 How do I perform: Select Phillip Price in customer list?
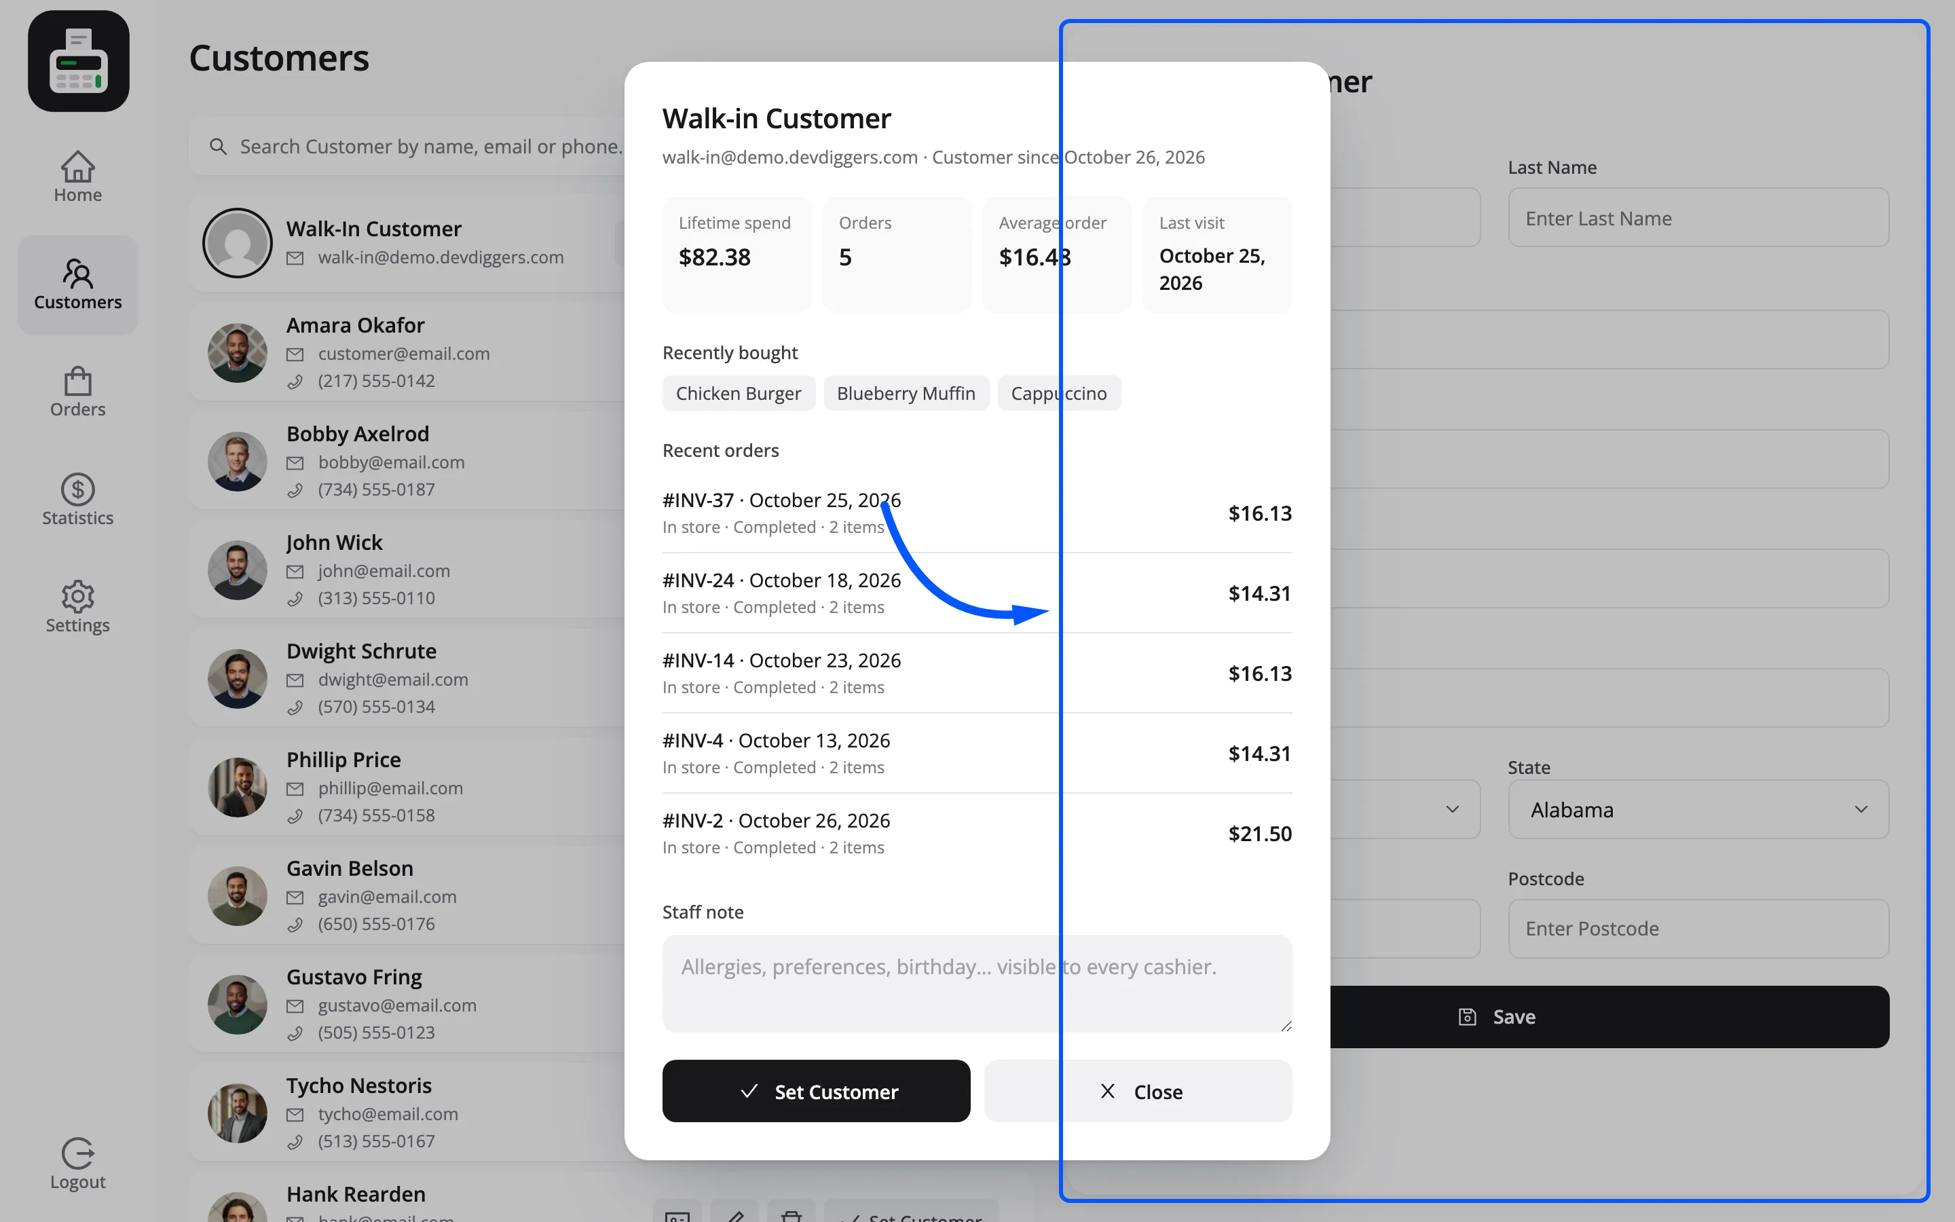[x=408, y=786]
